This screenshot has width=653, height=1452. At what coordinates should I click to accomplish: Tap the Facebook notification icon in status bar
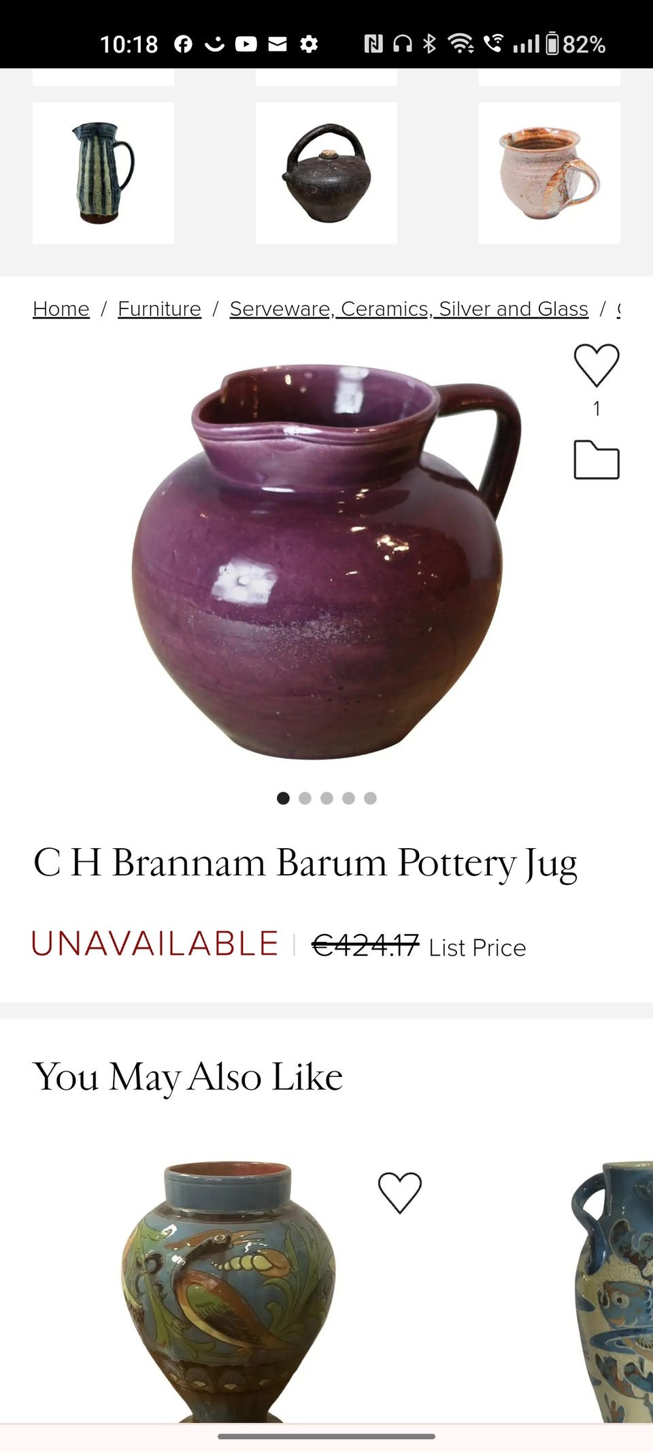pos(183,44)
